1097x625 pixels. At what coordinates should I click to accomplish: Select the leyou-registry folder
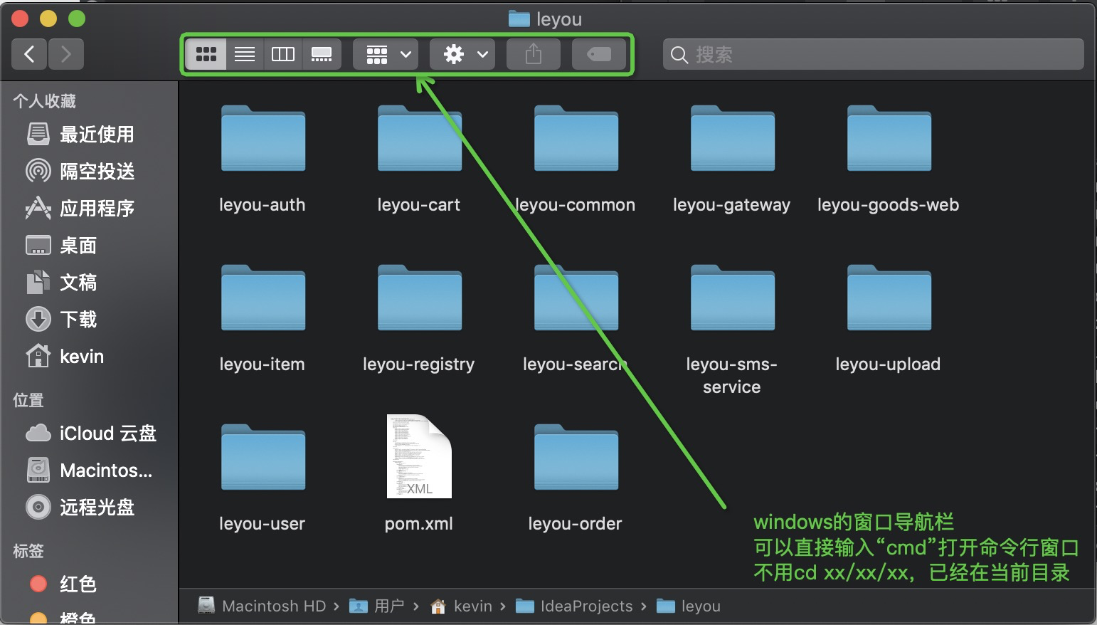tap(420, 298)
